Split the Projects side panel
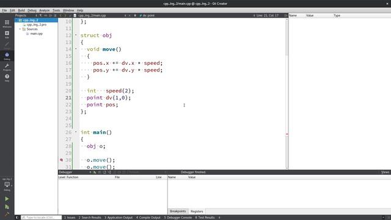This screenshot has width=391, height=220. tap(51, 15)
